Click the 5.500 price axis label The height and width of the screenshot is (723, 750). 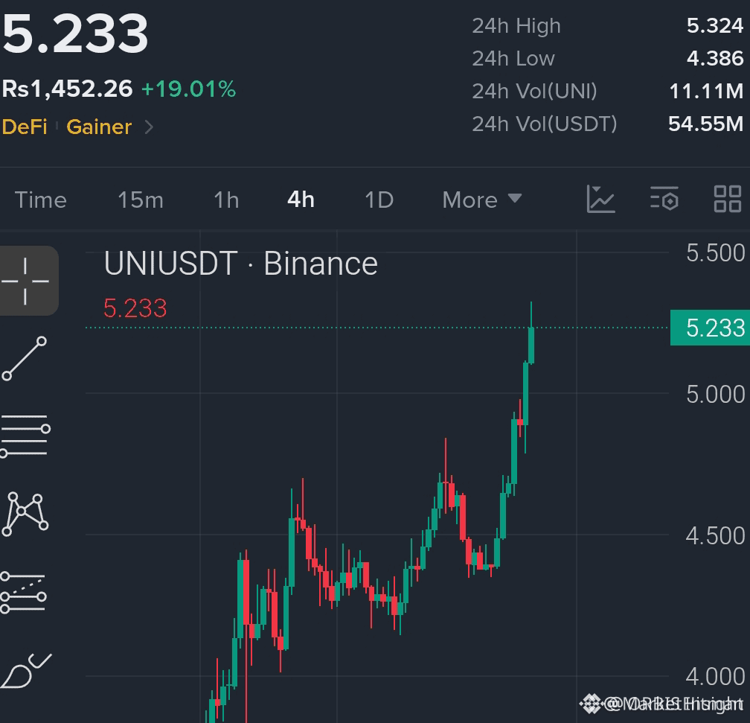716,253
